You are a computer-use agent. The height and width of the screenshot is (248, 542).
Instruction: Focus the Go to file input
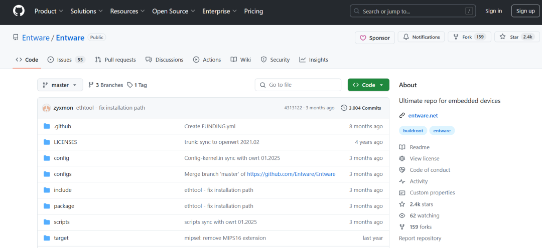coord(298,85)
